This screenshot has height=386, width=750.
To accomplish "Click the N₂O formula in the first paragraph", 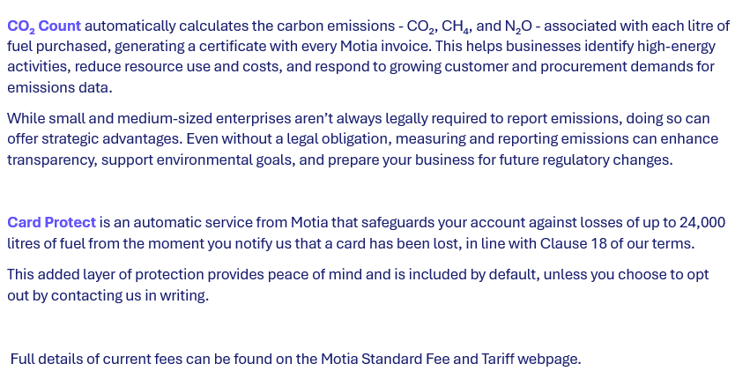I will pyautogui.click(x=518, y=26).
